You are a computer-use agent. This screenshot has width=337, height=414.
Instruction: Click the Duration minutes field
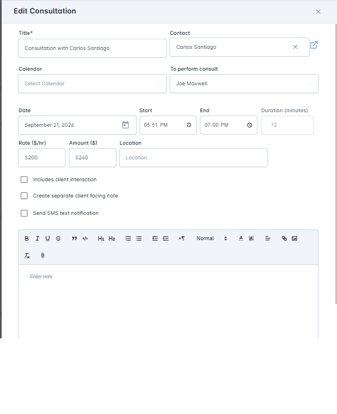pos(287,125)
